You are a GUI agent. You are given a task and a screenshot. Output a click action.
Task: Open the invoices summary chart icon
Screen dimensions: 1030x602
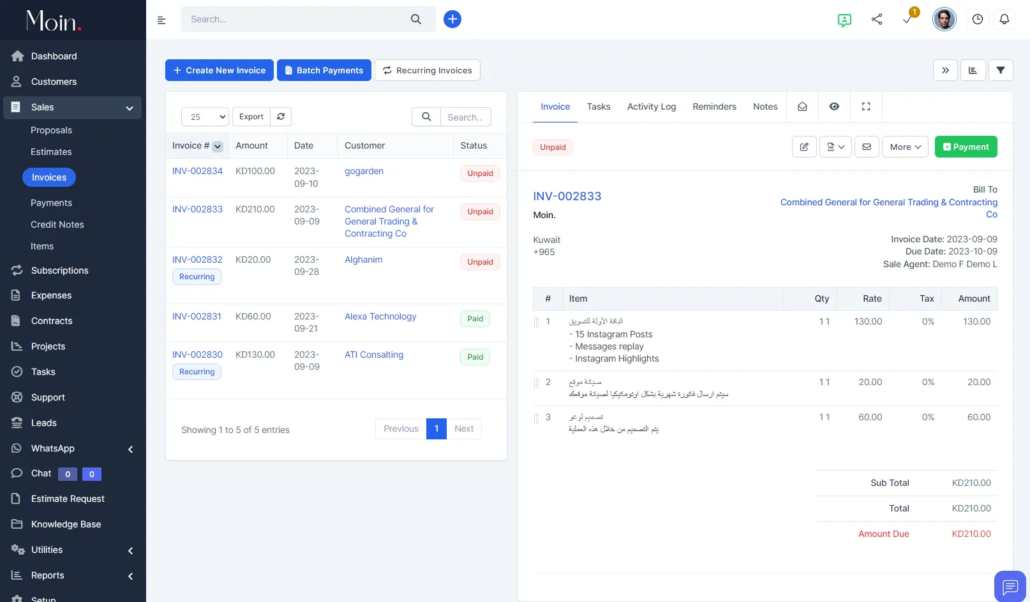(973, 70)
